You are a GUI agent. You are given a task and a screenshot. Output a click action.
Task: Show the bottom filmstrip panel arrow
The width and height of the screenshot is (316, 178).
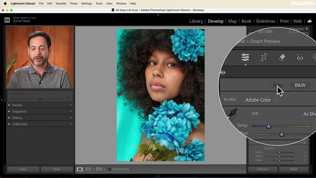pos(158,176)
